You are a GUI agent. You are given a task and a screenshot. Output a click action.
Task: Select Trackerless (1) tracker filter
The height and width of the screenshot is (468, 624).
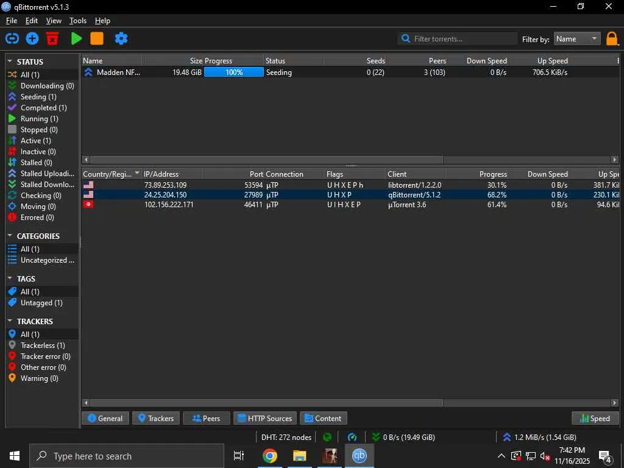tap(42, 345)
